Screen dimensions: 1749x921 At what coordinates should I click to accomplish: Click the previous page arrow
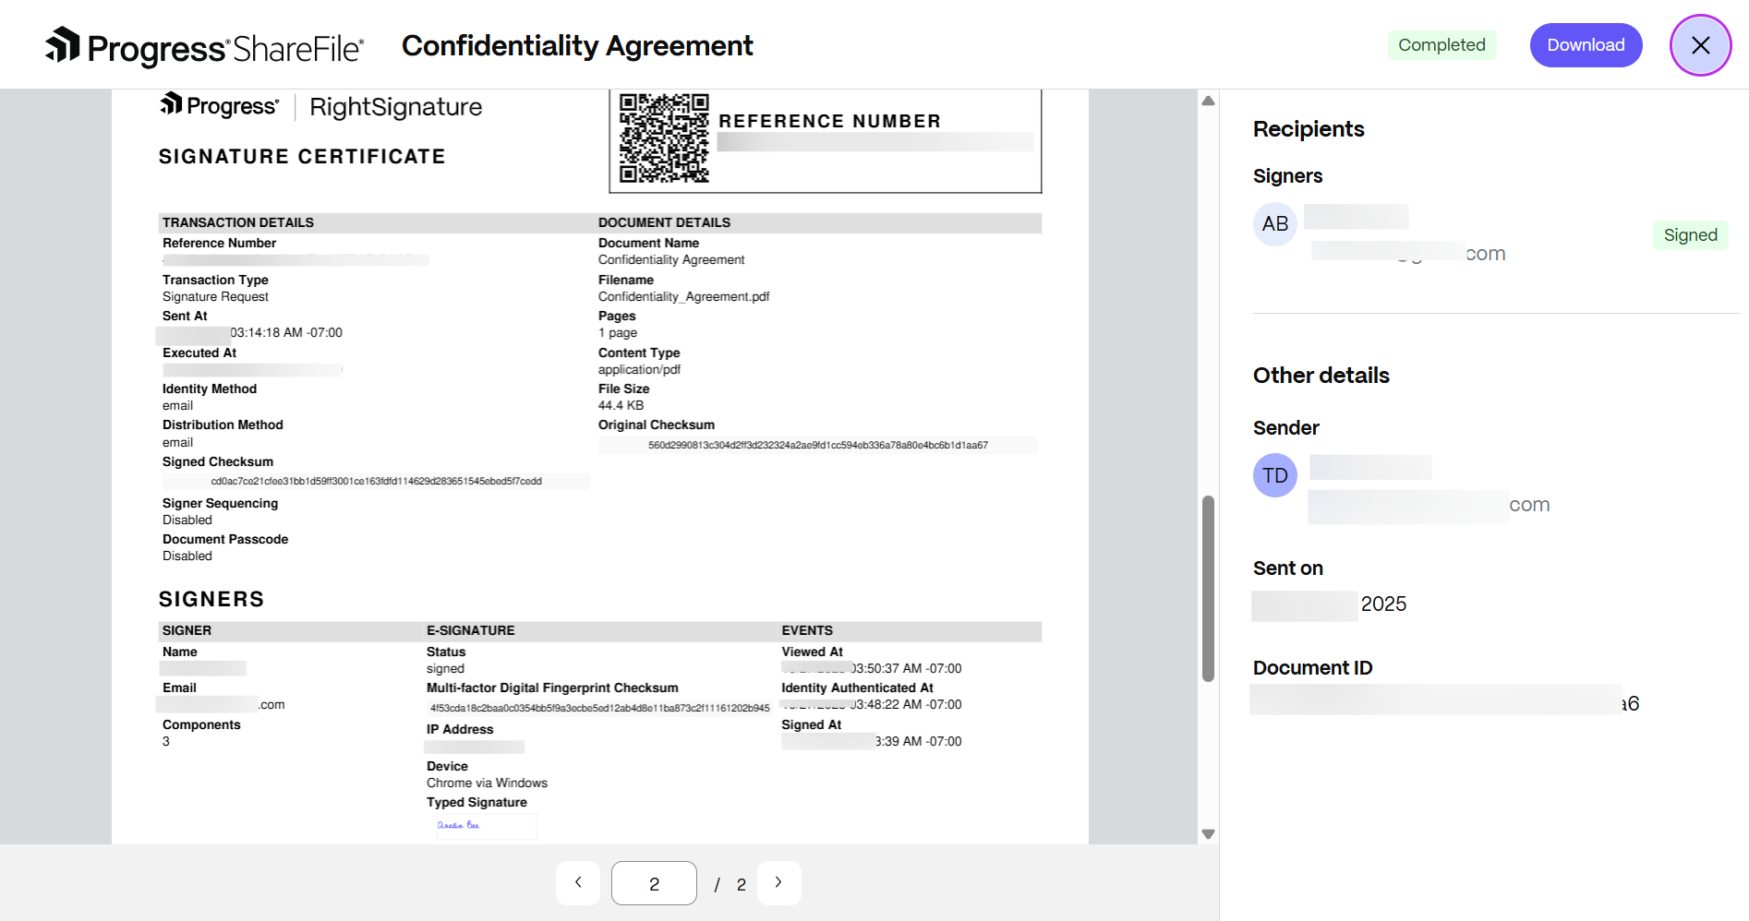click(x=577, y=882)
